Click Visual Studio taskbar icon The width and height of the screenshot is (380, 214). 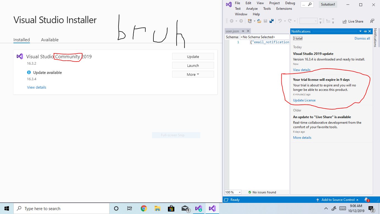point(212,208)
